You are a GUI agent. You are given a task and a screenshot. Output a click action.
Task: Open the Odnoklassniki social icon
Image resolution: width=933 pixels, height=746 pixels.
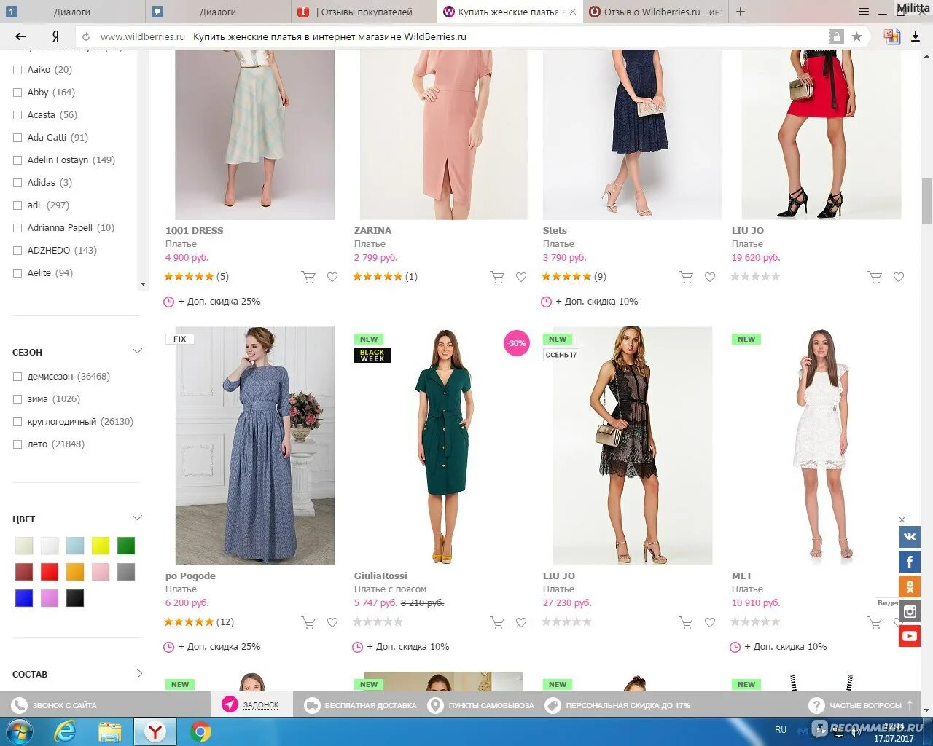pyautogui.click(x=910, y=586)
